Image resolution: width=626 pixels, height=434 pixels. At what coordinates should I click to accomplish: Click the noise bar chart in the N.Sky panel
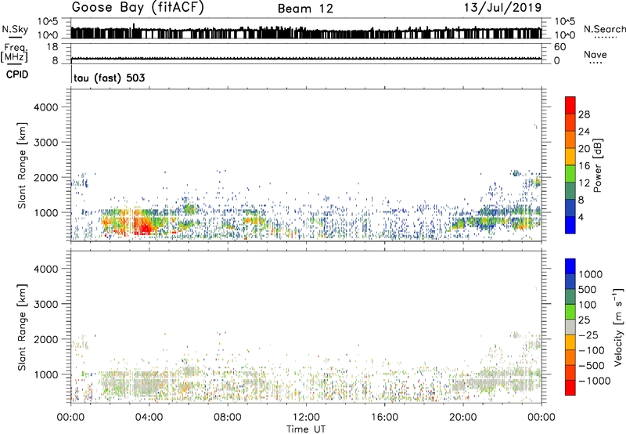[x=306, y=32]
